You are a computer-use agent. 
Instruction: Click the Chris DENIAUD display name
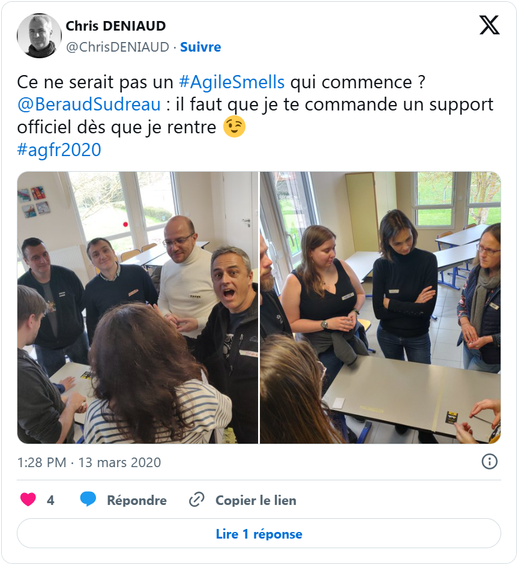(116, 26)
